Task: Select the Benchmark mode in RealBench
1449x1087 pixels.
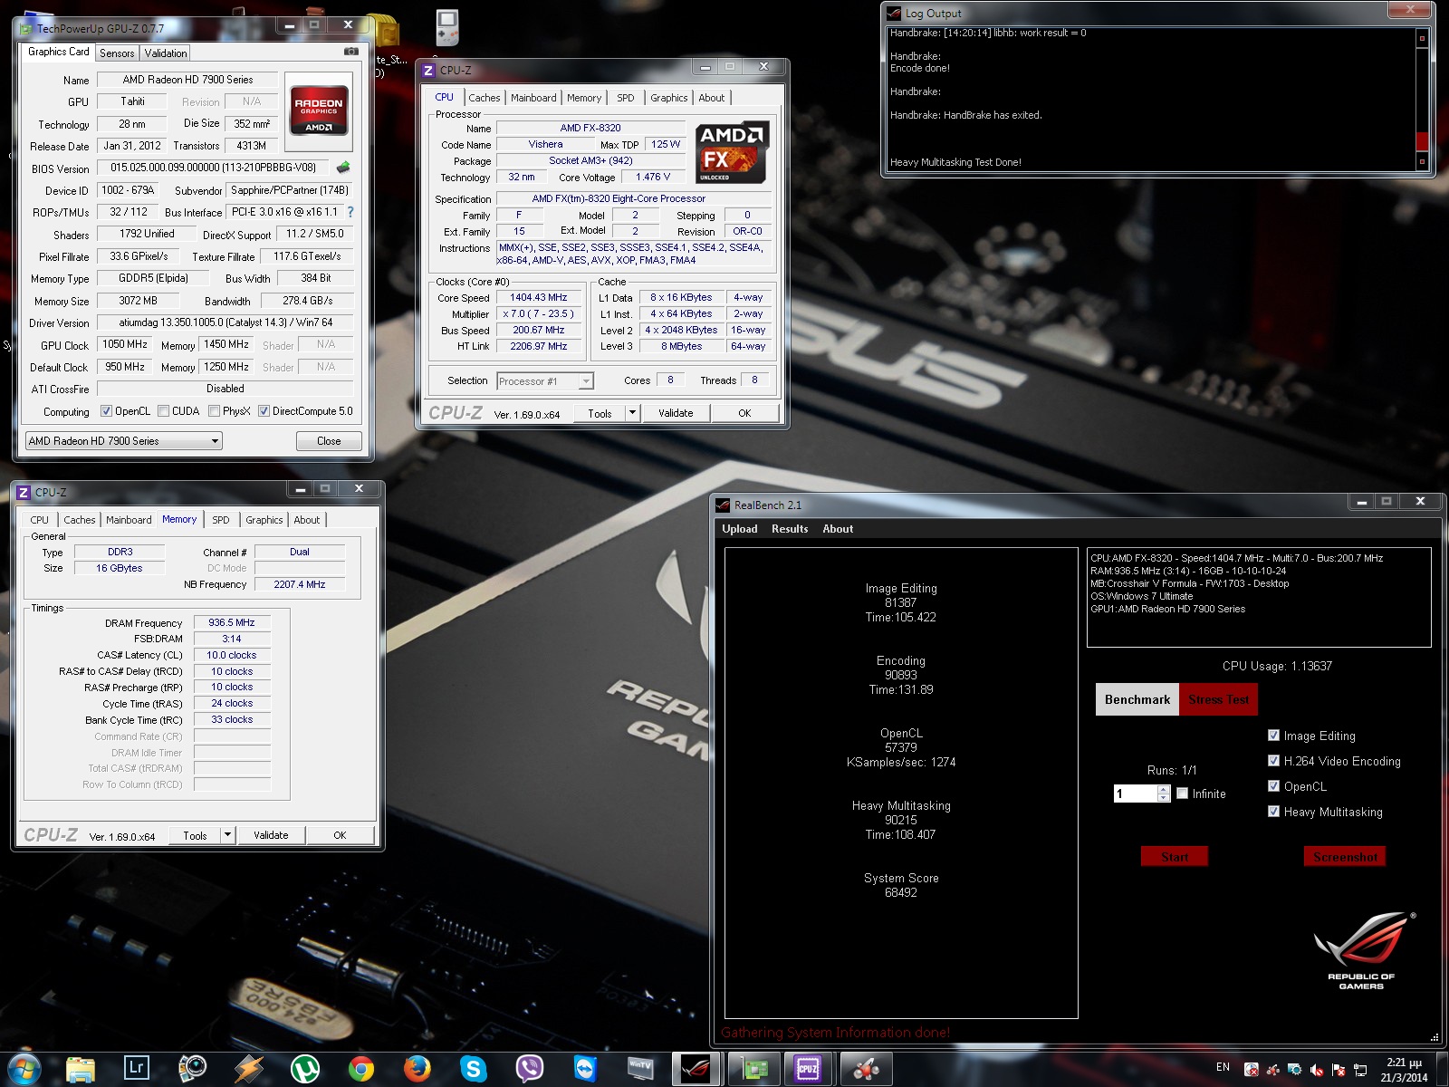Action: coord(1137,699)
